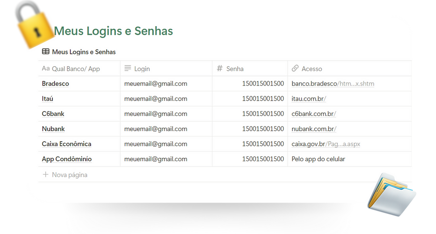436x234 pixels.
Task: Click the Aa text-type icon in header
Action: [x=45, y=68]
